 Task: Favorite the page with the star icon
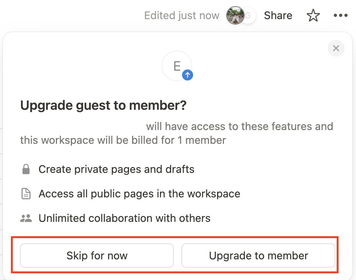(313, 16)
